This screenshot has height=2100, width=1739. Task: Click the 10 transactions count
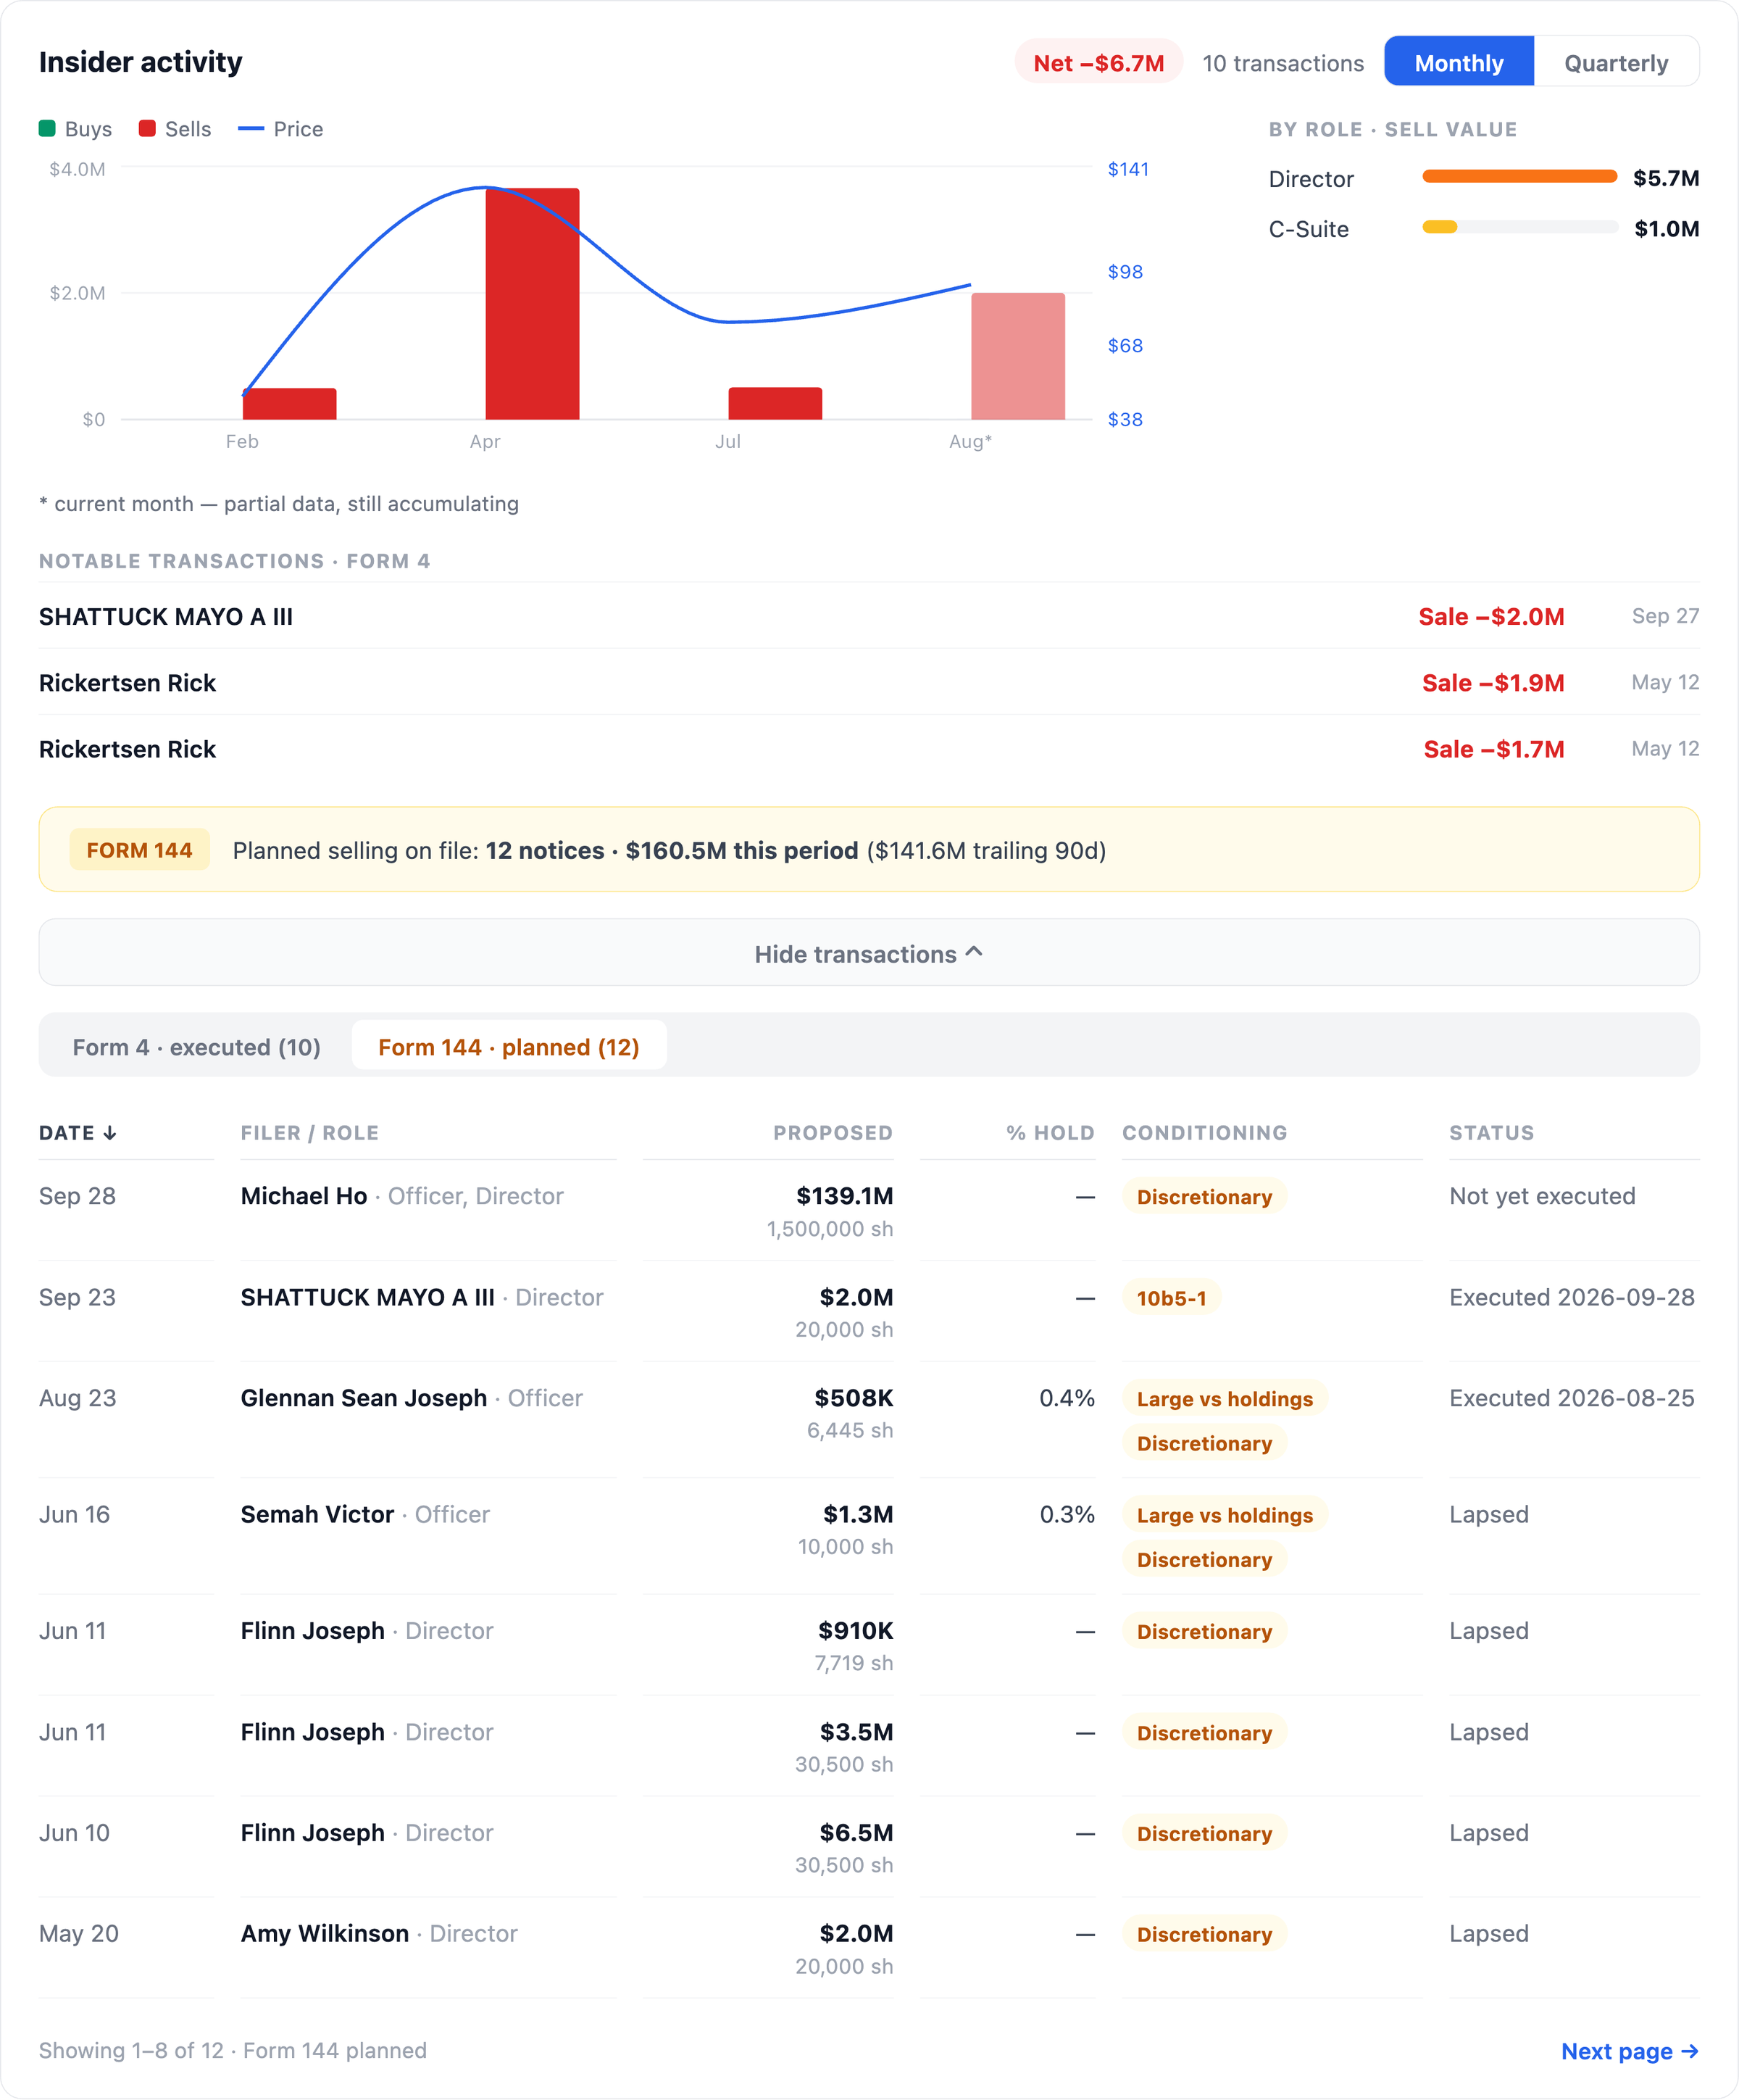tap(1283, 63)
